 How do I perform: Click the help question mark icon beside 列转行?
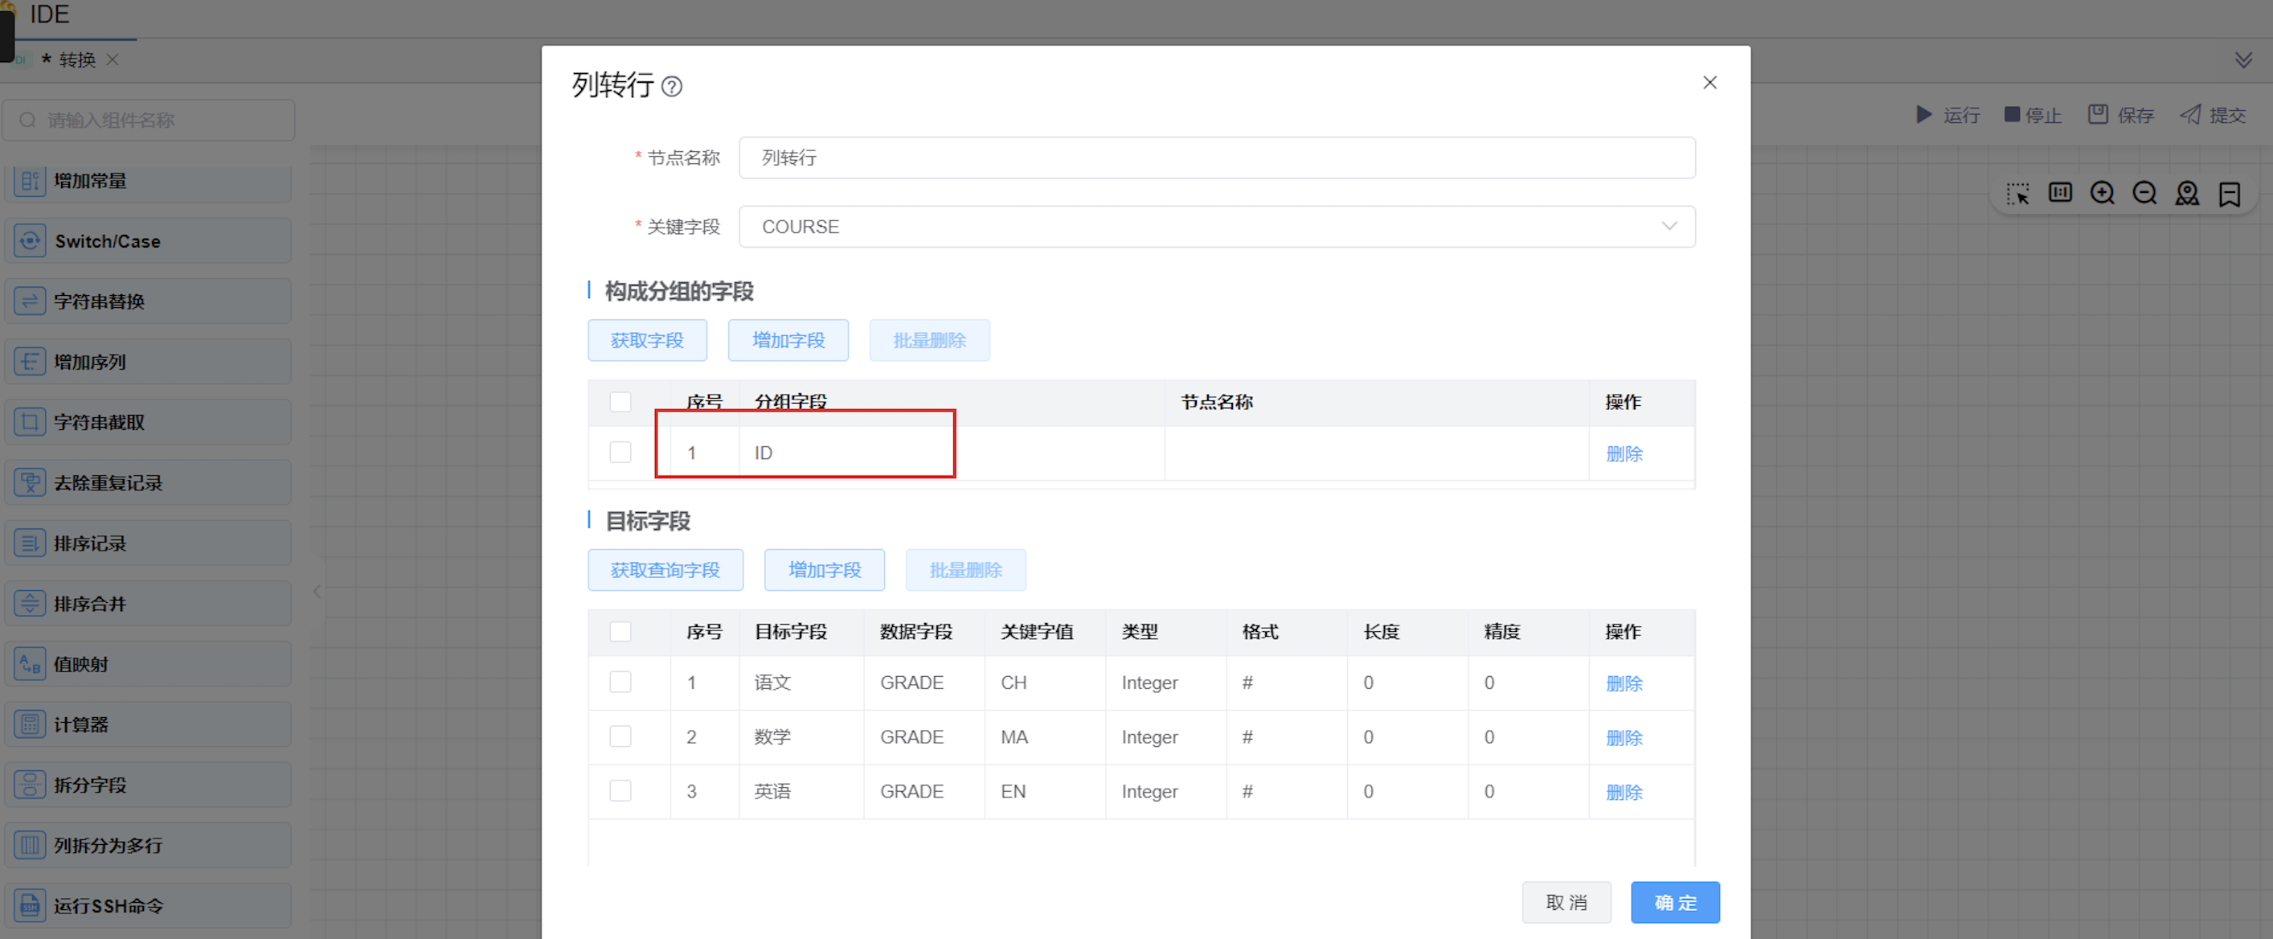[x=671, y=87]
